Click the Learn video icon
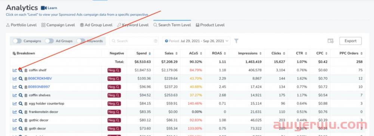 (44, 8)
